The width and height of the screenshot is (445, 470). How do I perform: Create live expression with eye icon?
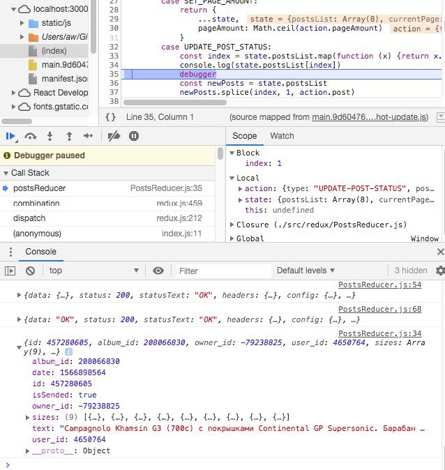tap(158, 271)
